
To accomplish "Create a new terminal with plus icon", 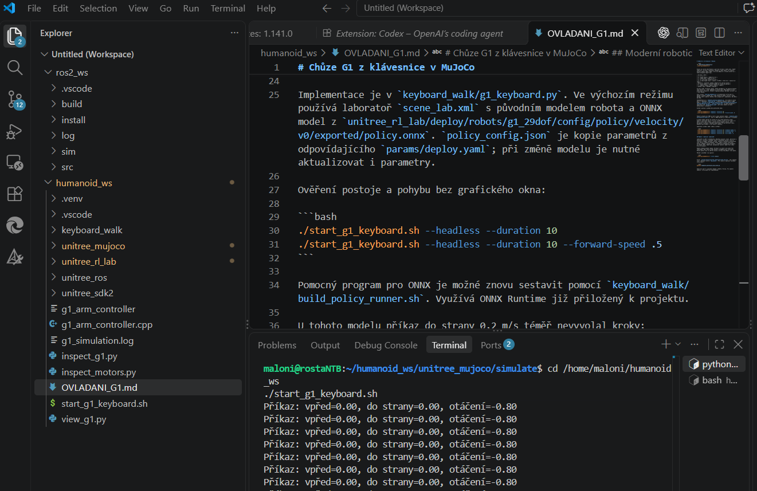I will tap(666, 344).
